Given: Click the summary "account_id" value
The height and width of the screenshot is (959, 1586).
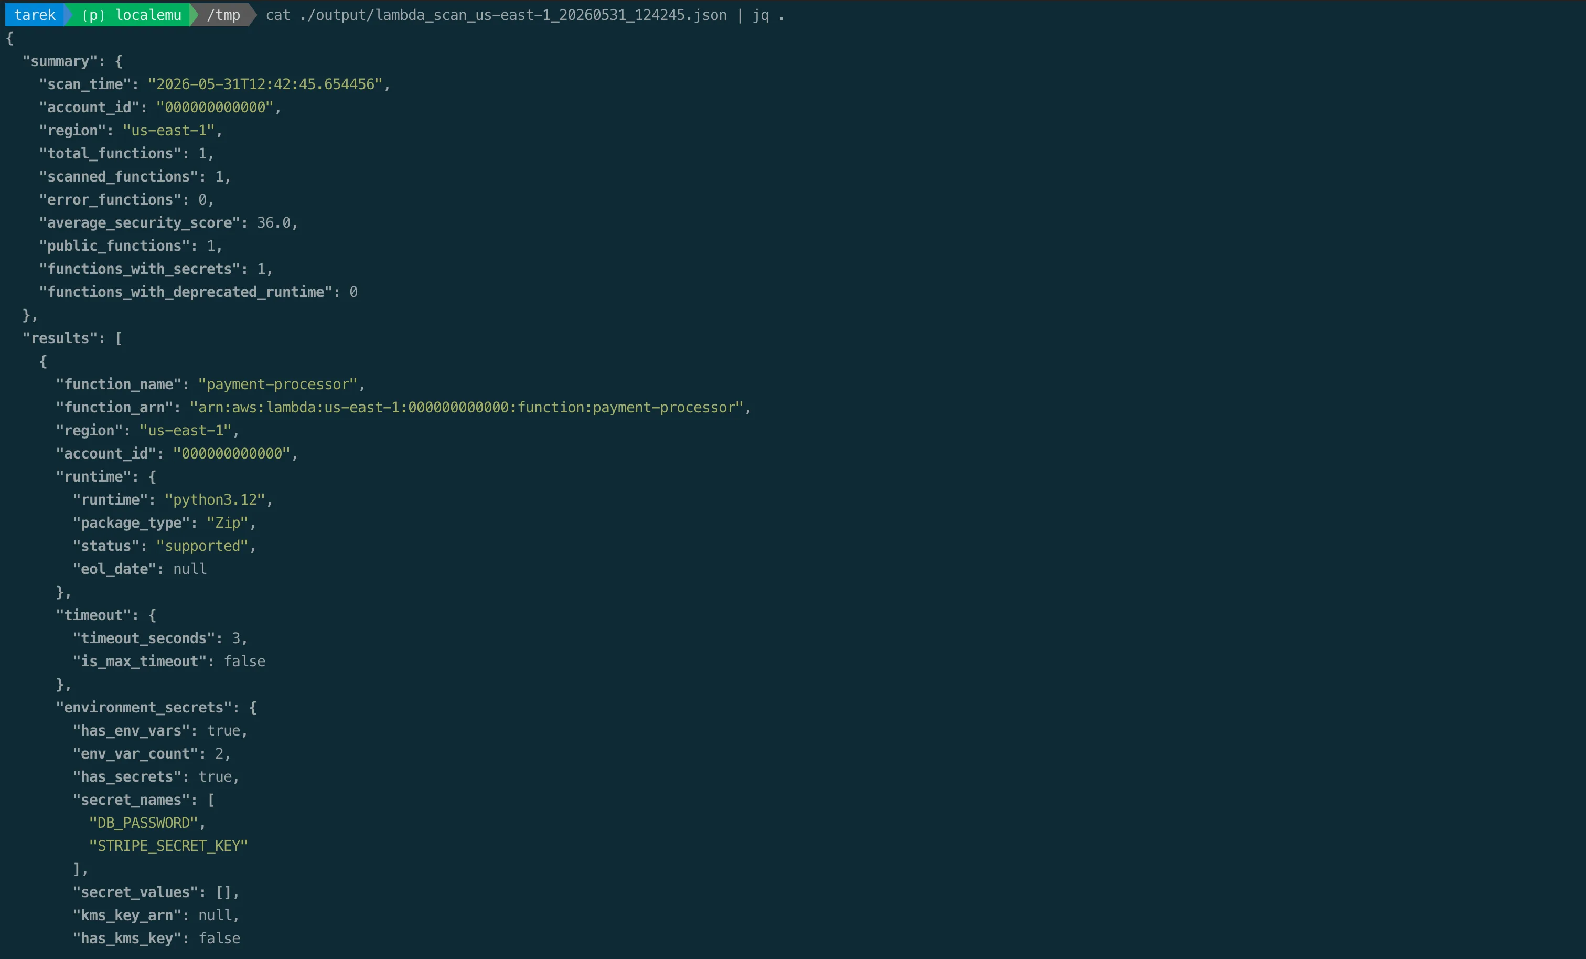Looking at the screenshot, I should 215,108.
